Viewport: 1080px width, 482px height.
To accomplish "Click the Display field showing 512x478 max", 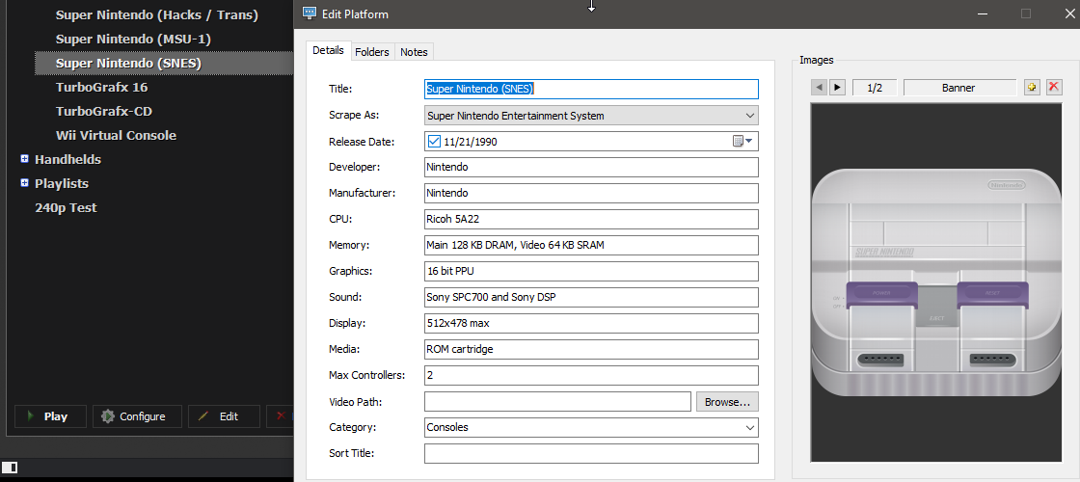I will [x=591, y=324].
